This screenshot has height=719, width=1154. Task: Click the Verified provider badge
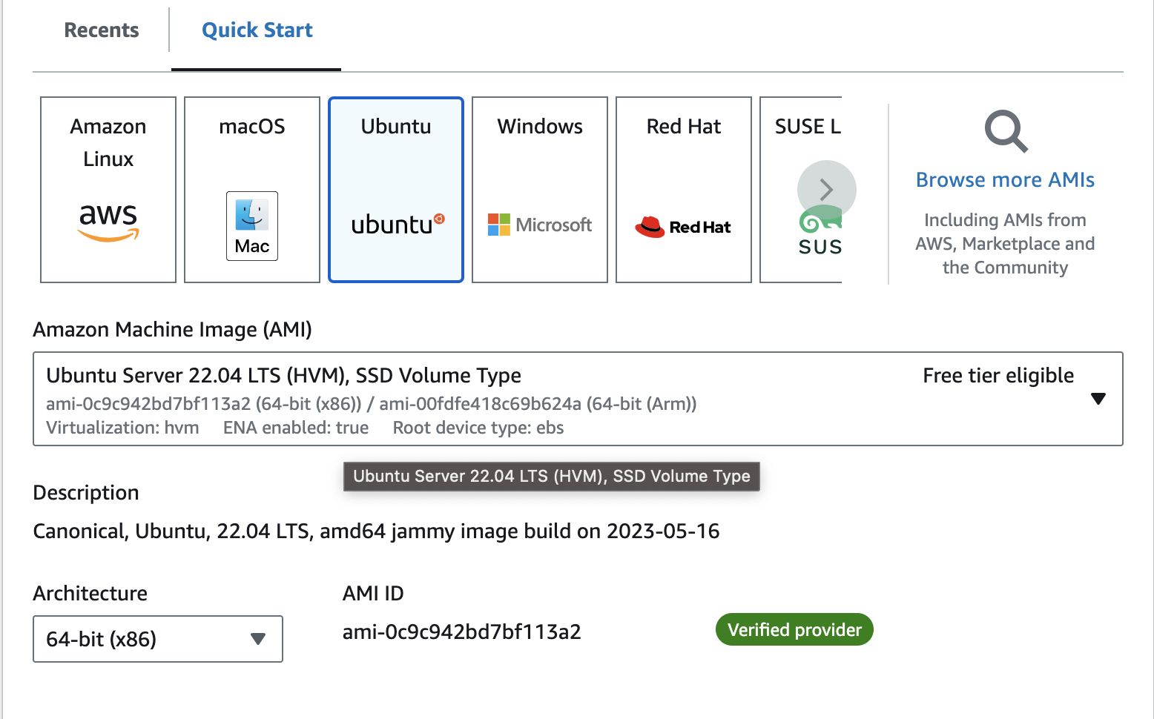(x=794, y=630)
